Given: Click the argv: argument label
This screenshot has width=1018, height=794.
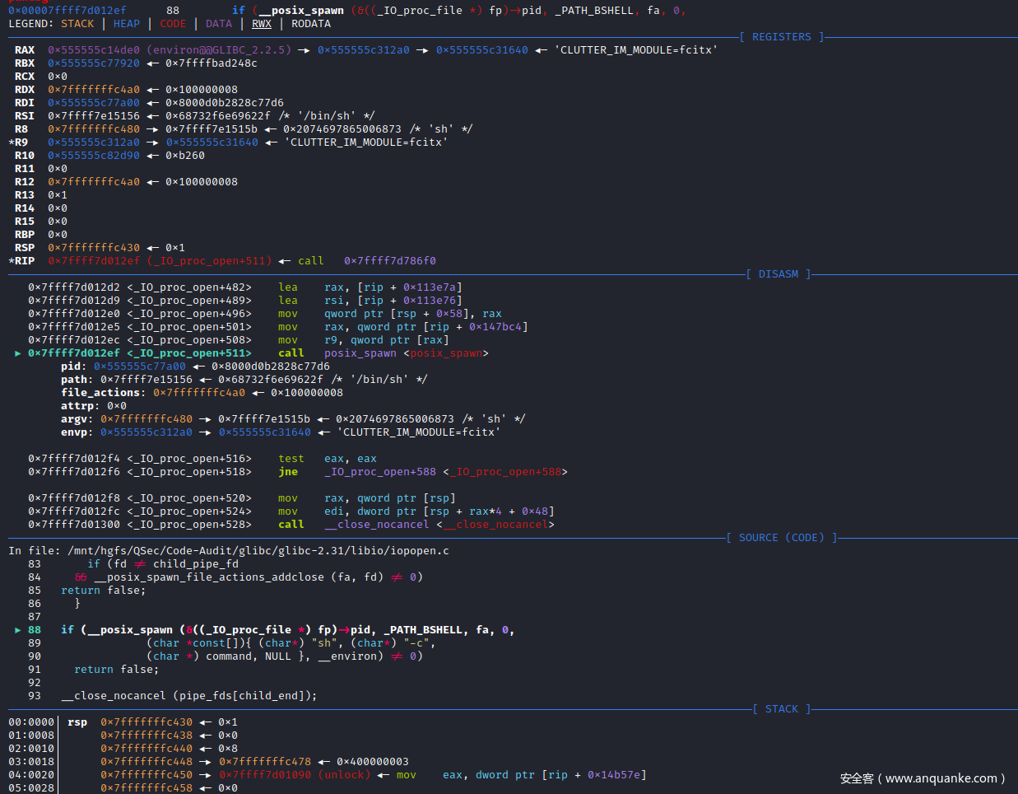Looking at the screenshot, I should (77, 419).
